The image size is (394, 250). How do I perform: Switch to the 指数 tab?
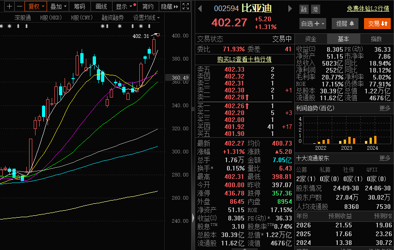pos(376,39)
